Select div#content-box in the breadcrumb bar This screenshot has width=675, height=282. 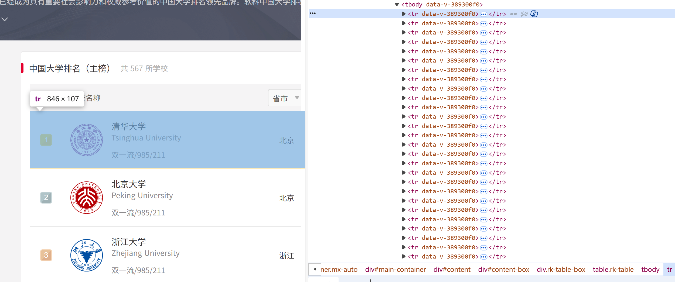(503, 269)
